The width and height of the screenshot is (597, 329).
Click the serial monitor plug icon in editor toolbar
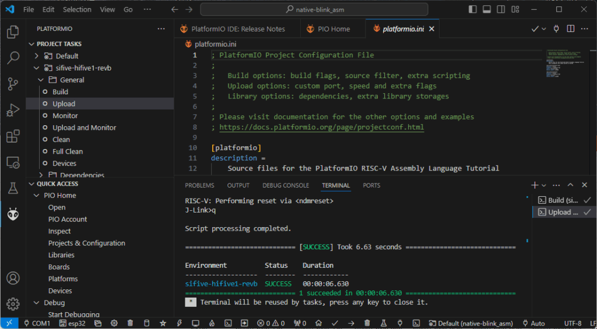coord(556,29)
